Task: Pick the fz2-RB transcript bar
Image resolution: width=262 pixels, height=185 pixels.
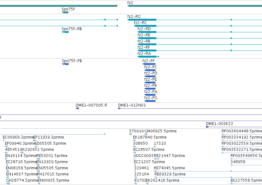Action: 200,44
